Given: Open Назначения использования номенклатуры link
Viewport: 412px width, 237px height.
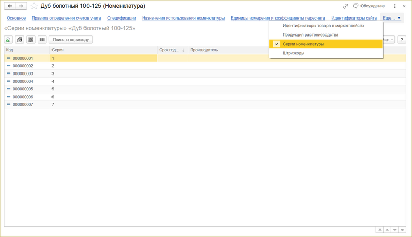Looking at the screenshot, I should pyautogui.click(x=183, y=18).
